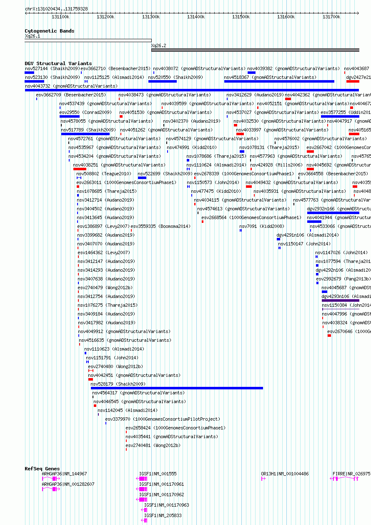Open the nsv474991 (Kidd2010) label

192,147
